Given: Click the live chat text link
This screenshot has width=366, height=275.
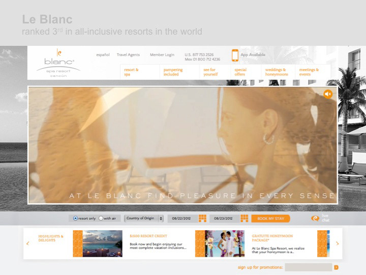Looking at the screenshot, I should point(325,218).
